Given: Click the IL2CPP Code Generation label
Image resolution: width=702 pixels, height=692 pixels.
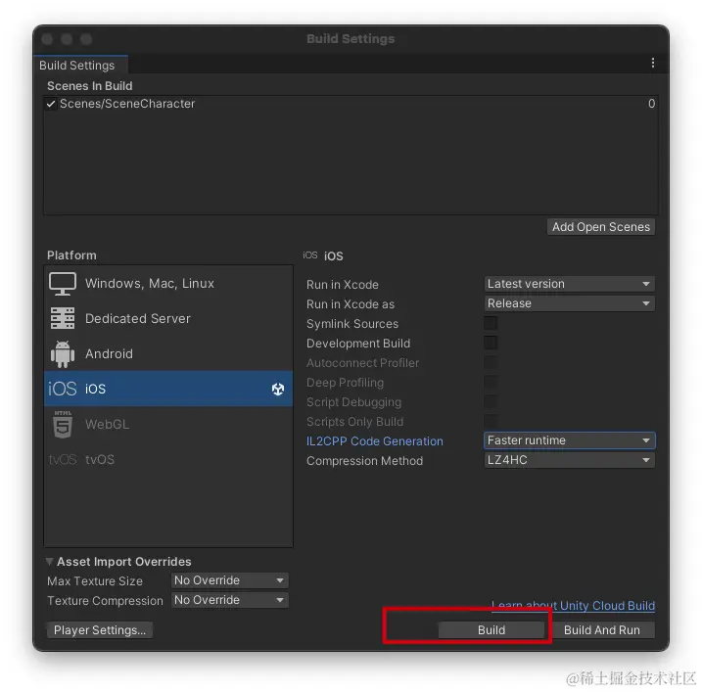Looking at the screenshot, I should pos(375,441).
